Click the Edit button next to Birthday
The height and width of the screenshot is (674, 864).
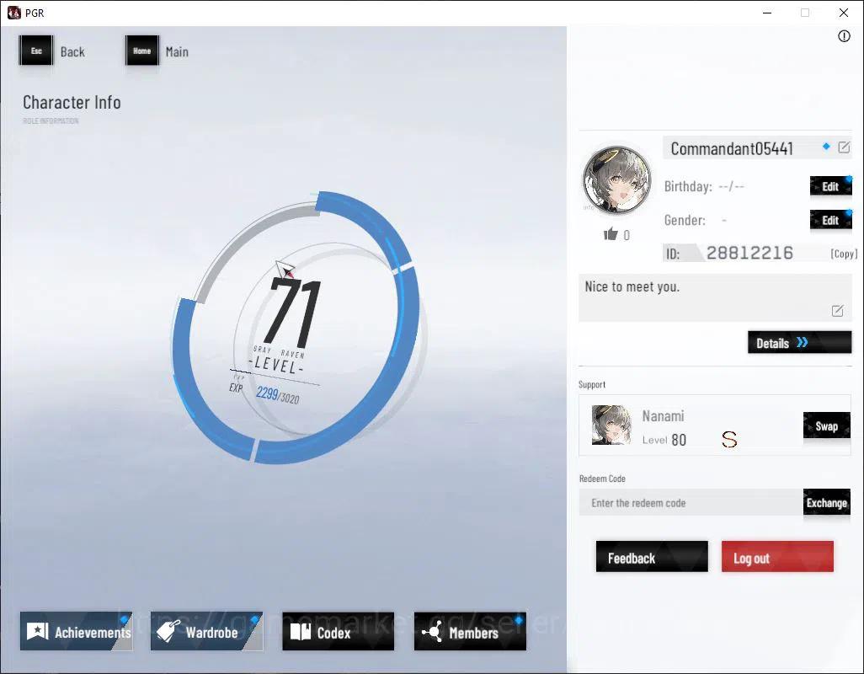[830, 186]
